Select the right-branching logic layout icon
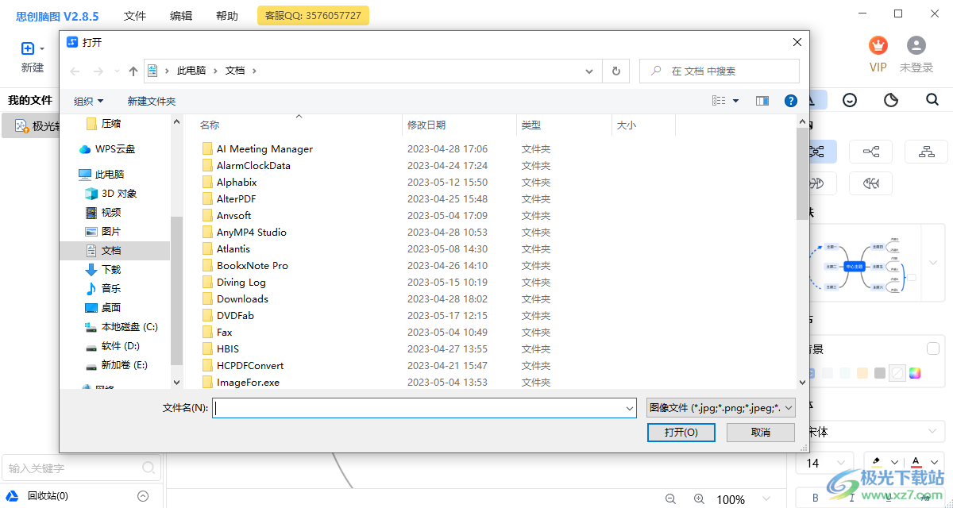 point(871,151)
